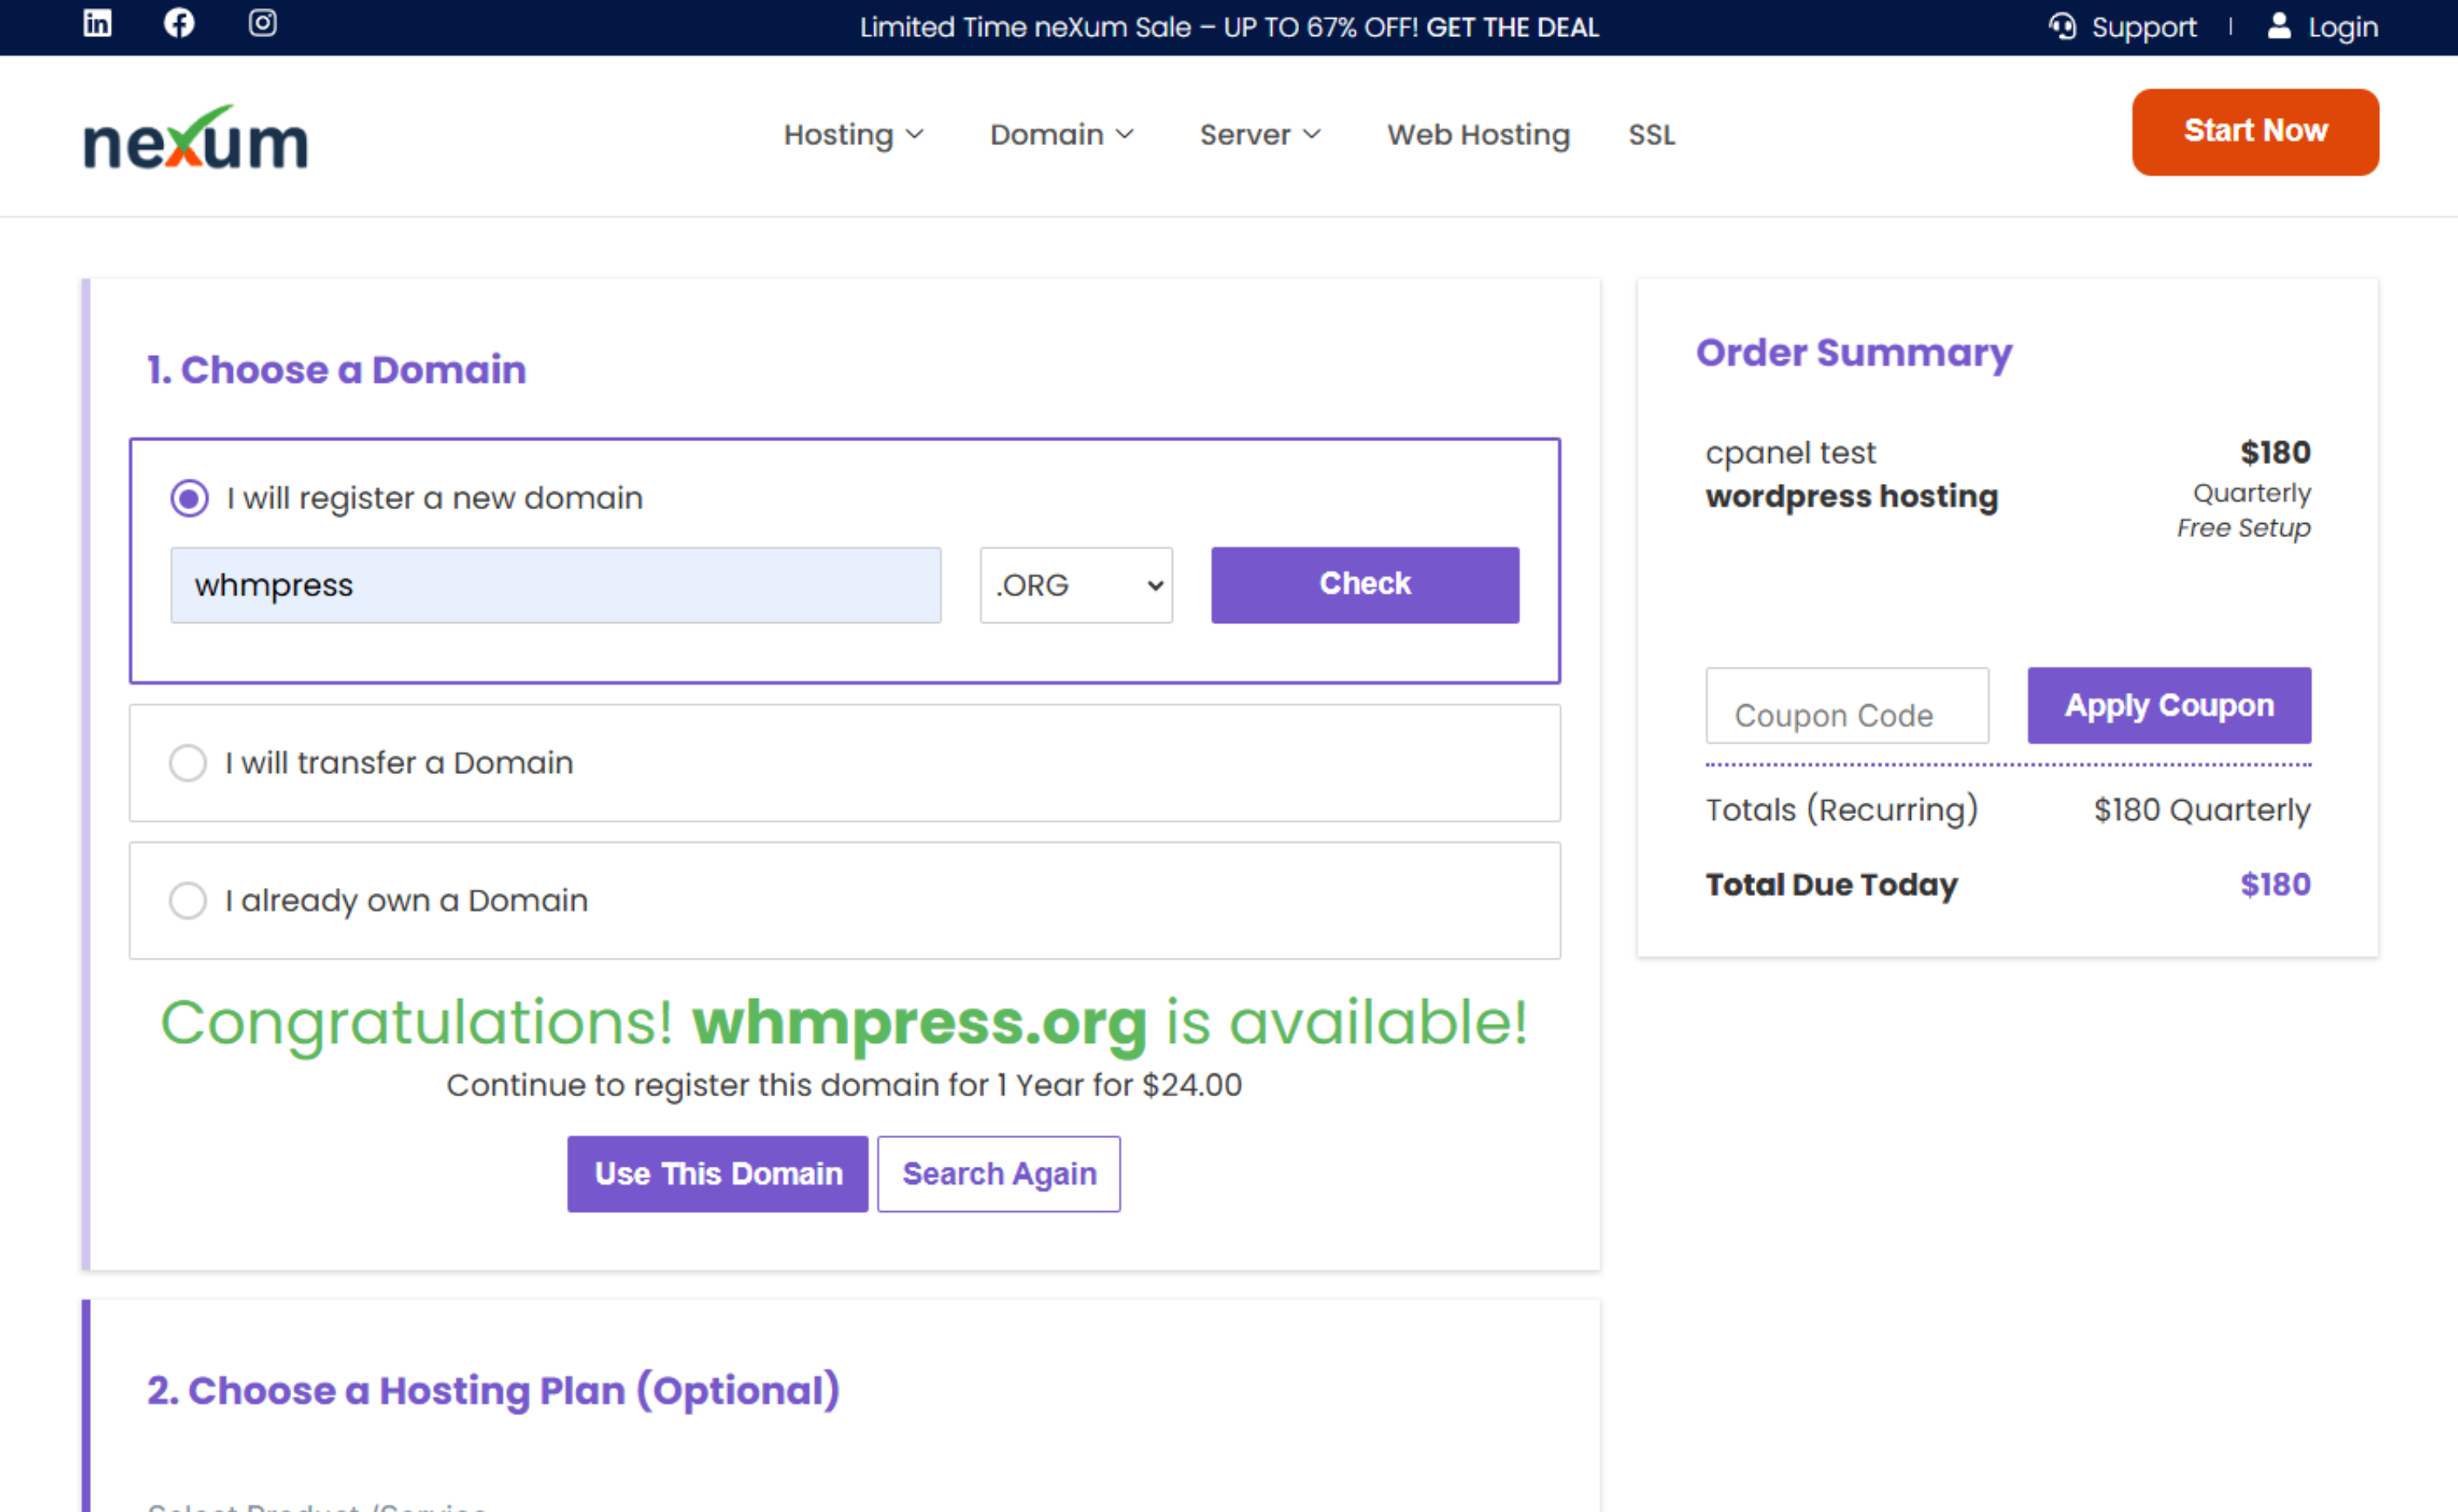Choose 'I already own a Domain' radio
The image size is (2458, 1512).
188,900
